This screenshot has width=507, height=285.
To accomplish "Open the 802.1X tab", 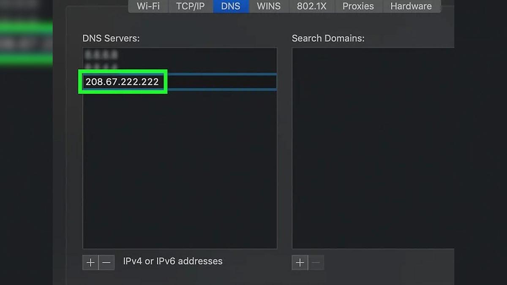I will 311,6.
